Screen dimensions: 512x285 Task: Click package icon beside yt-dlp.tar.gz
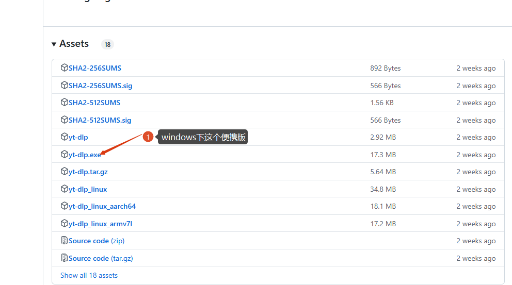pyautogui.click(x=65, y=172)
